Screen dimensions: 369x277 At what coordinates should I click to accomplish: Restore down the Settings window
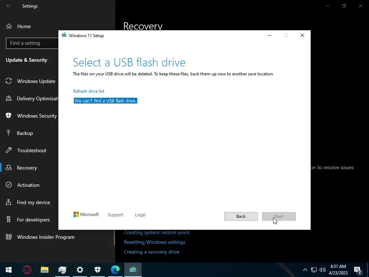[344, 6]
